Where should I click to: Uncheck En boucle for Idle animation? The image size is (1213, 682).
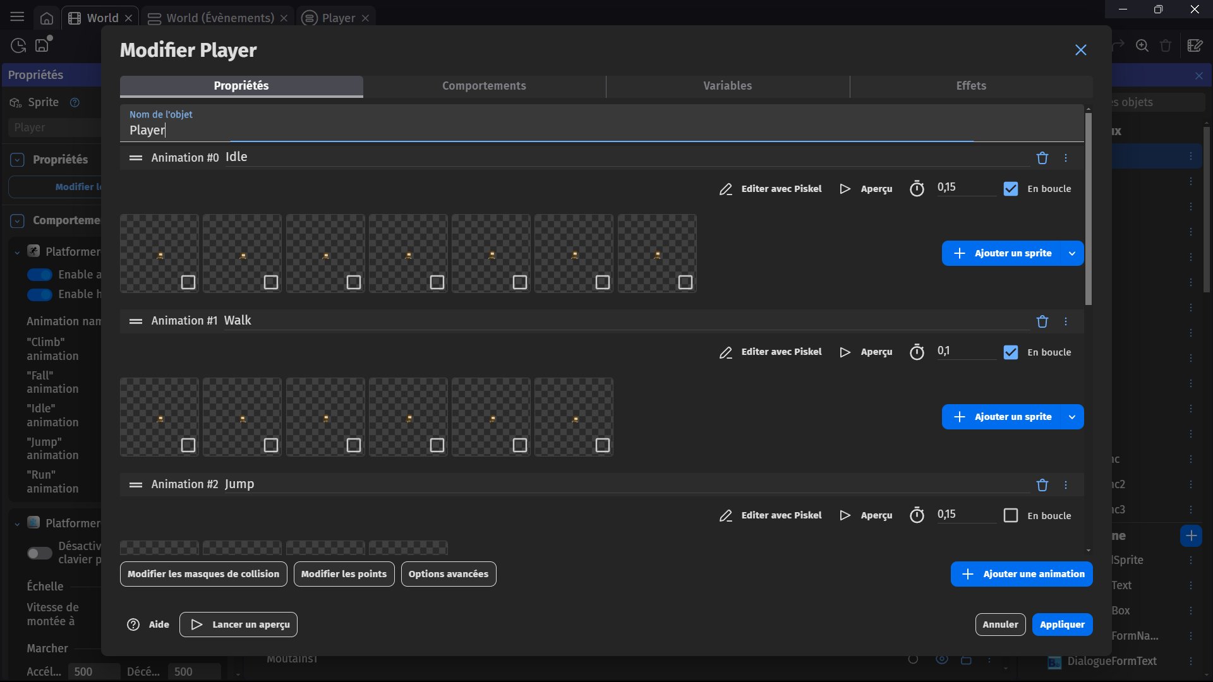pos(1011,189)
